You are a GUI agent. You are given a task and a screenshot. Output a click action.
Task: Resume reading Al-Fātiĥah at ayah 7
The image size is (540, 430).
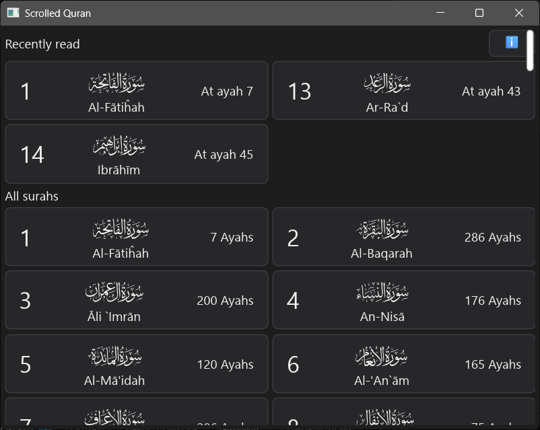tap(135, 90)
